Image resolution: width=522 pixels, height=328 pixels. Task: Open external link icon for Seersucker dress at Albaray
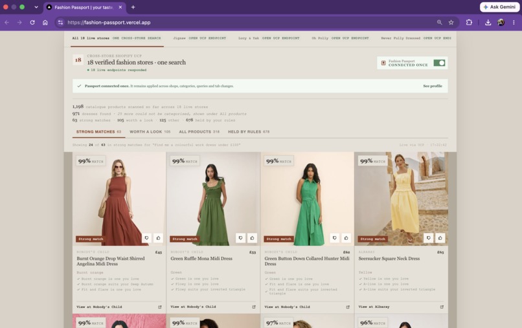click(442, 307)
